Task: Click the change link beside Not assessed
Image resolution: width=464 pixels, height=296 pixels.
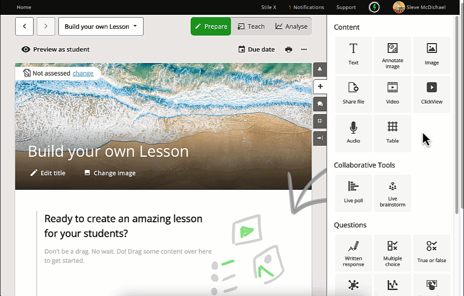Action: point(83,73)
